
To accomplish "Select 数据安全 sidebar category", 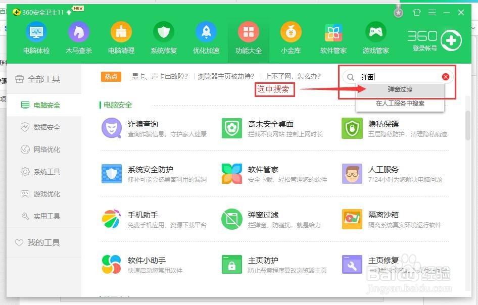I will [44, 127].
